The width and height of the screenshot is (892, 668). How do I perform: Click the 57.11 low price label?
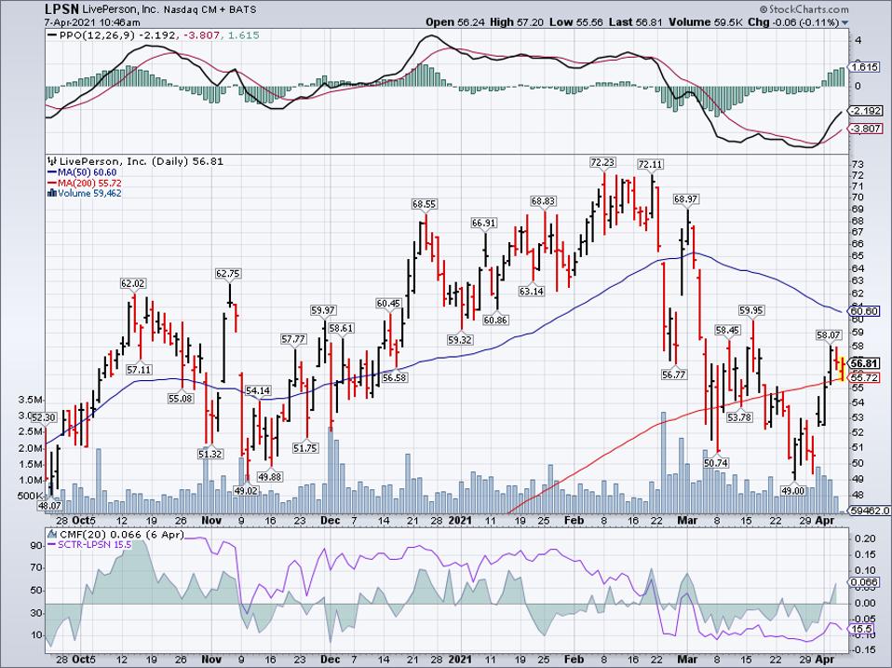pyautogui.click(x=139, y=369)
